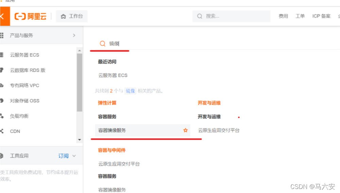Select the 开发与运维 orange category heading

(x=209, y=103)
